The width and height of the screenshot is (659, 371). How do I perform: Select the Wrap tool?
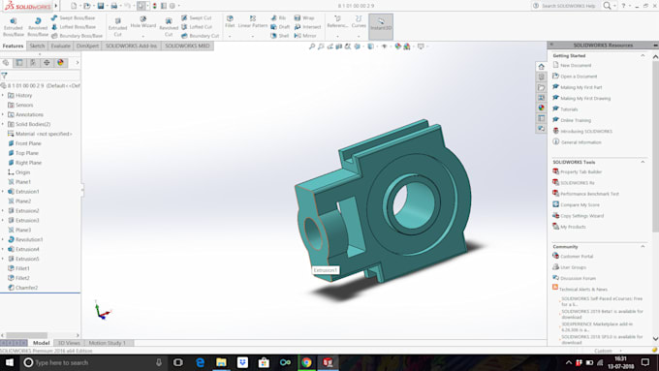point(304,18)
